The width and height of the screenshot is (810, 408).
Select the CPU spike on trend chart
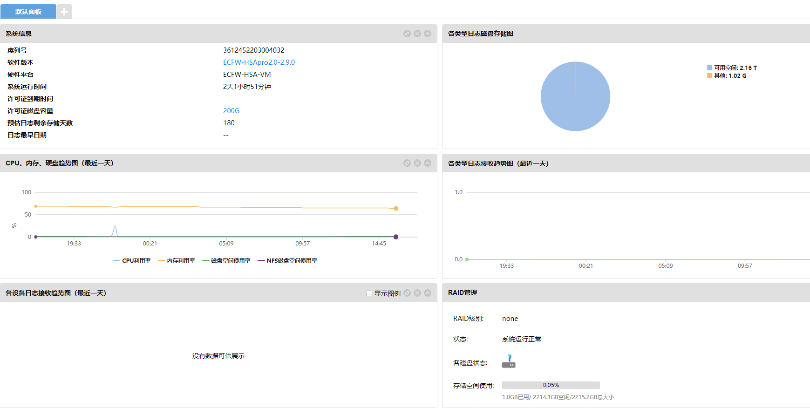click(115, 231)
